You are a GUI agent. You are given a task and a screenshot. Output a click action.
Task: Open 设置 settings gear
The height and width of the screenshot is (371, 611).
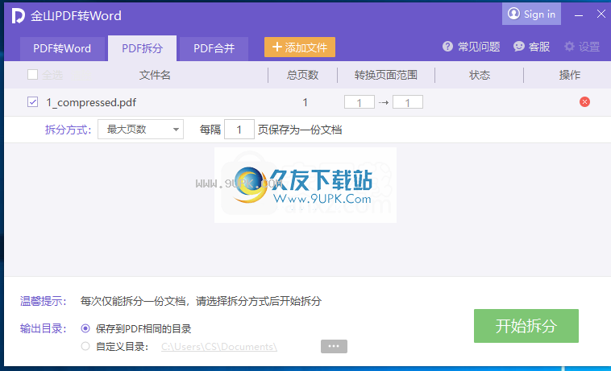[x=582, y=47]
